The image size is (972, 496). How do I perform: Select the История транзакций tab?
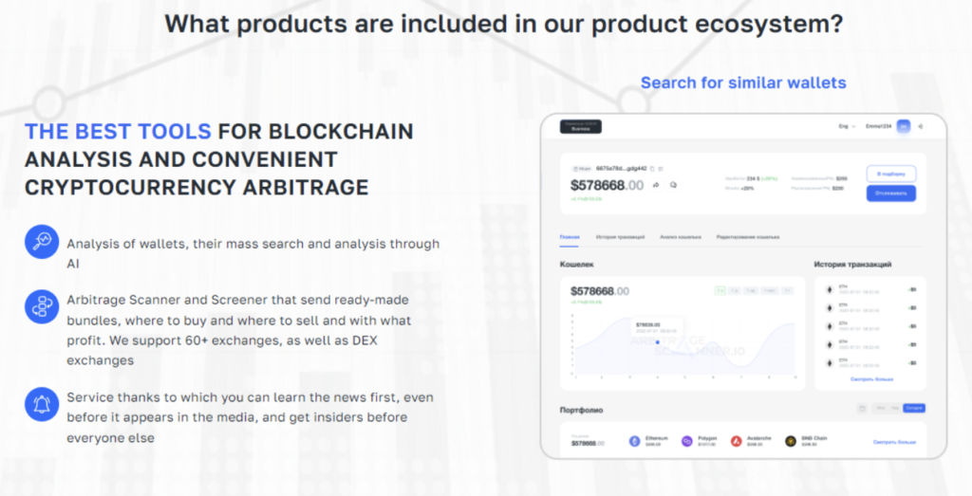tap(620, 237)
